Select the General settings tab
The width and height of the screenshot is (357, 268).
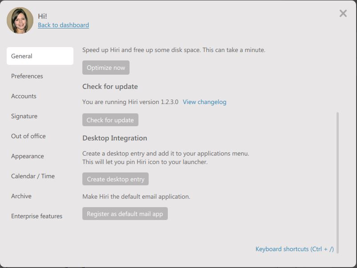pyautogui.click(x=40, y=56)
